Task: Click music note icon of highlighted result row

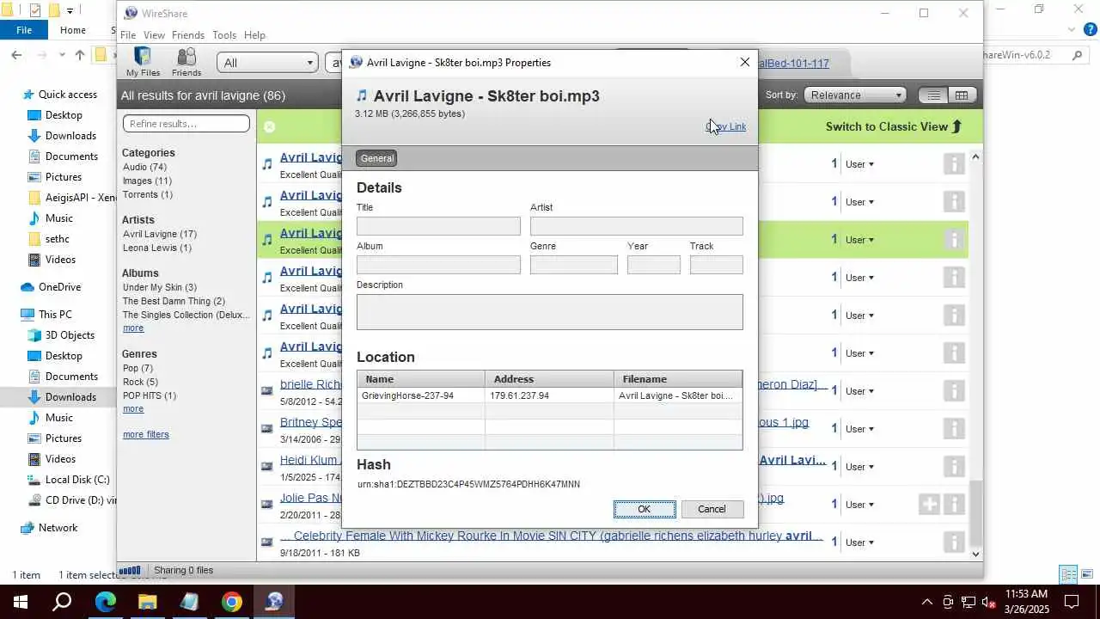Action: tap(267, 239)
